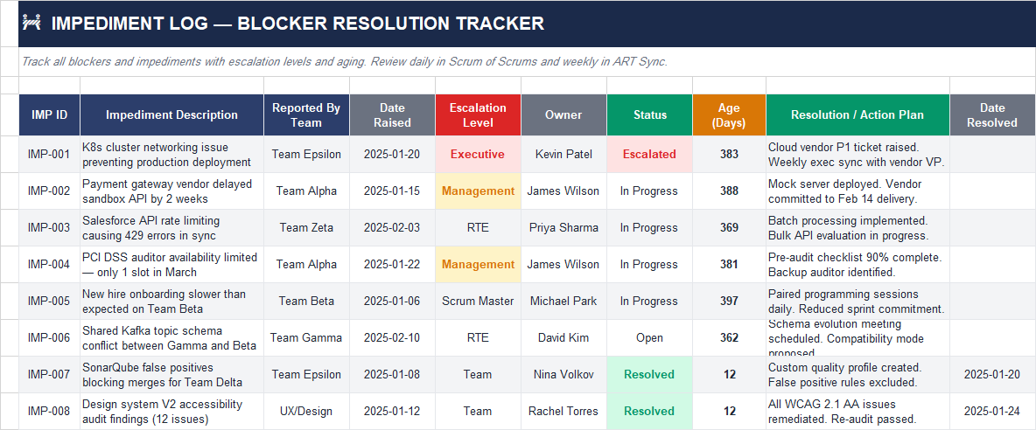Select the 'Management' escalation cell for IMP-002
The image size is (1036, 430).
click(x=479, y=191)
